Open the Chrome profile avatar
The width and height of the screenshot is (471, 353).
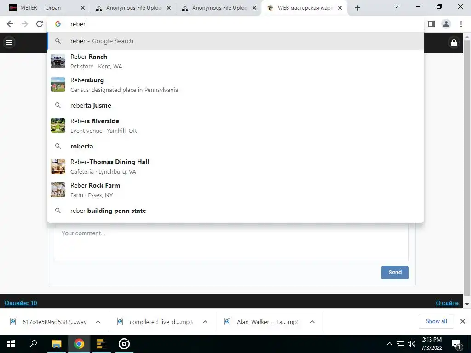[x=446, y=24]
